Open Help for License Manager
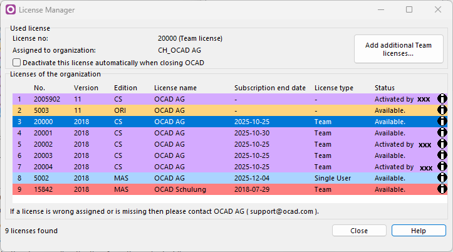Screen dimensions: 453x252 pyautogui.click(x=419, y=231)
